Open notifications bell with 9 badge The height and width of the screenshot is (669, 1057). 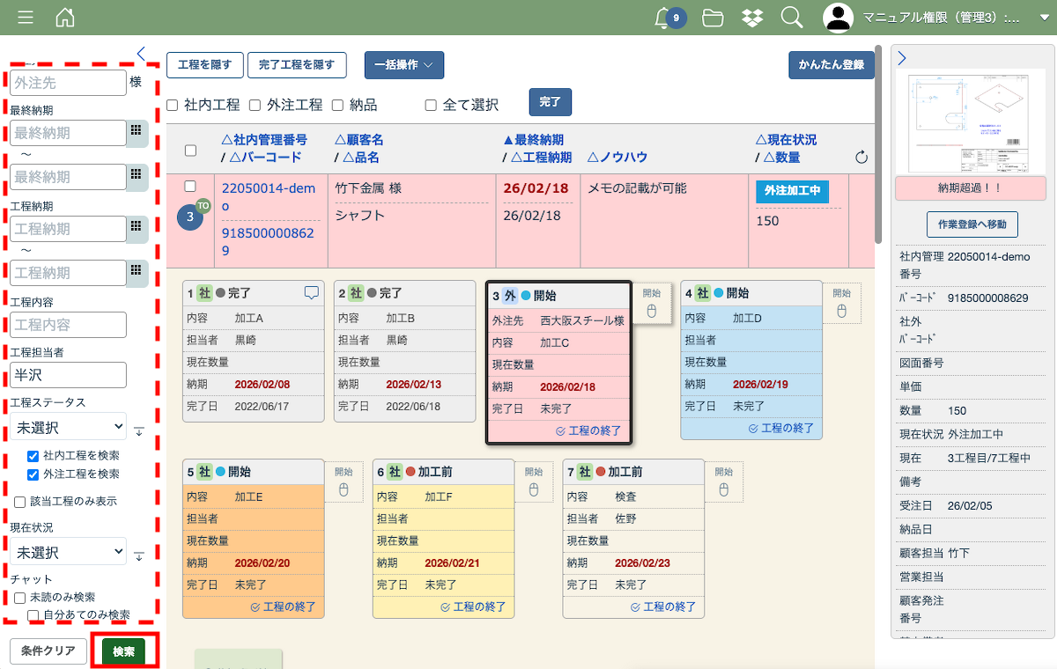[x=666, y=18]
